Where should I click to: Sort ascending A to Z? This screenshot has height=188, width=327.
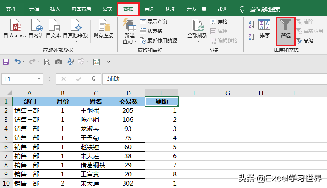click(x=251, y=24)
